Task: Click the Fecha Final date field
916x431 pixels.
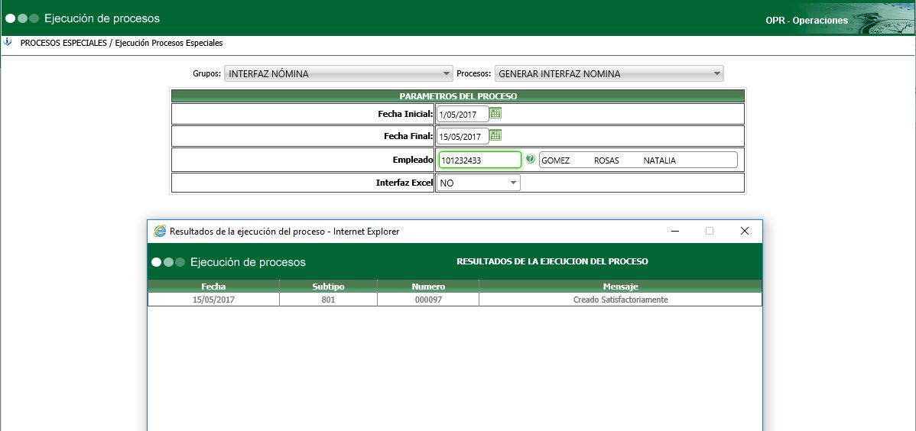Action: 462,137
